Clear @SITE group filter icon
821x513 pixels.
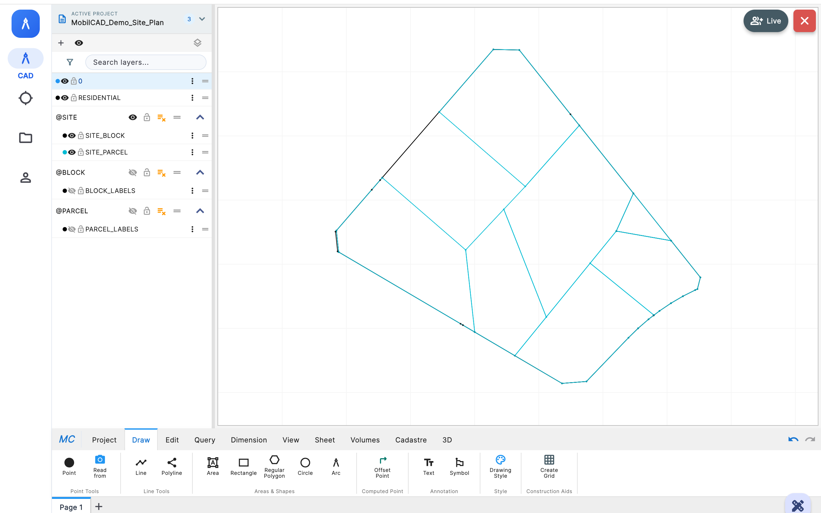162,117
